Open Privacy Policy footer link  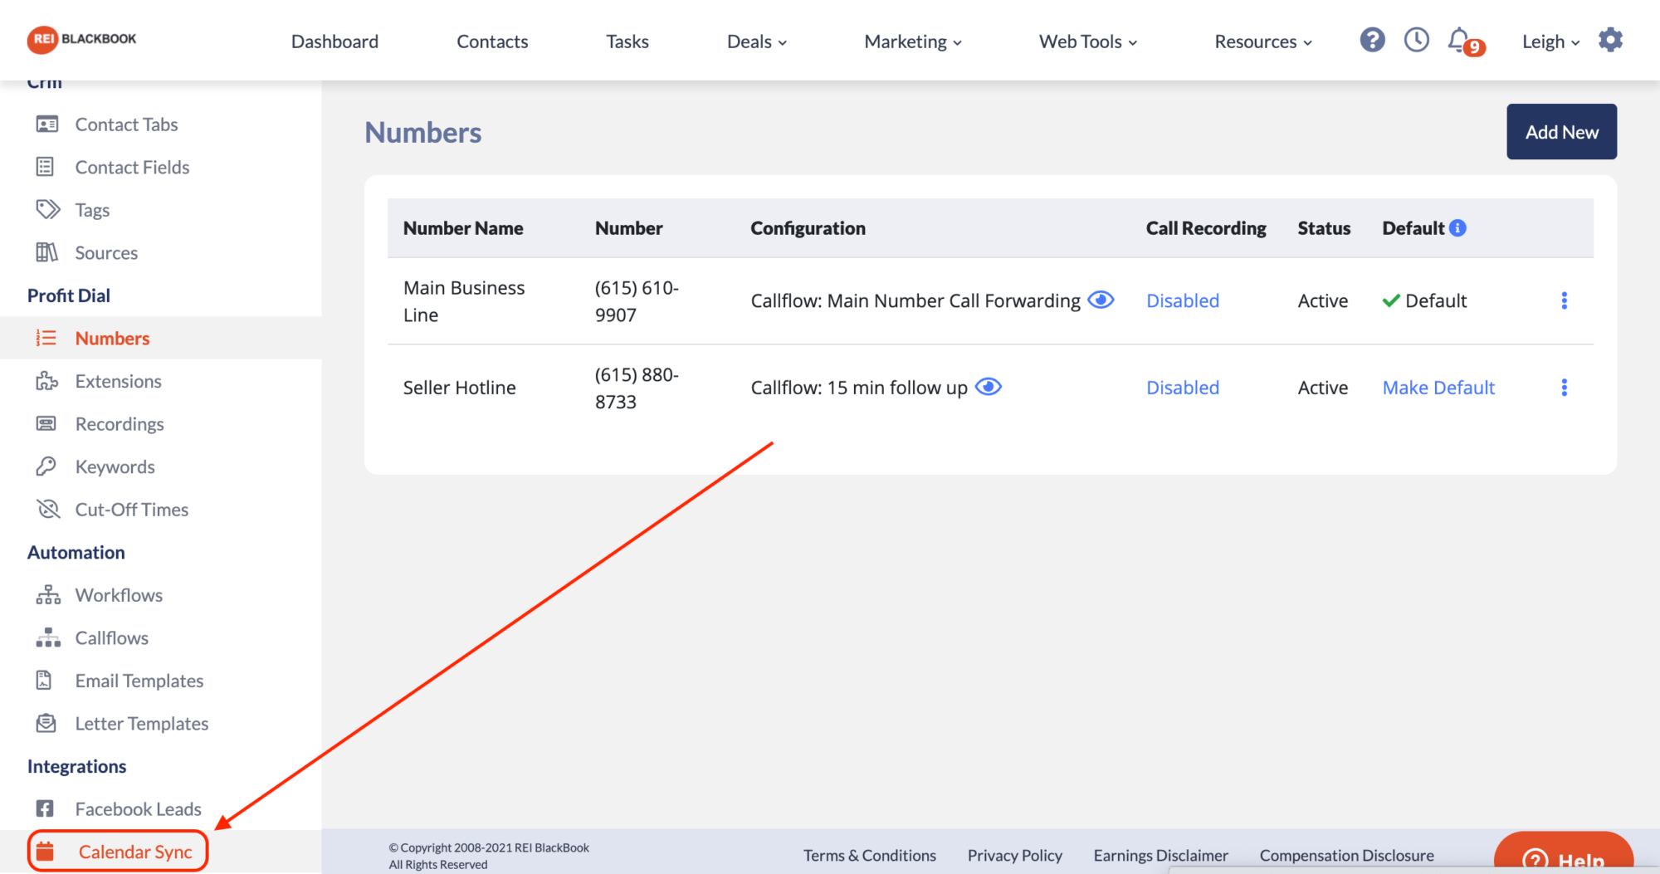tap(1014, 855)
